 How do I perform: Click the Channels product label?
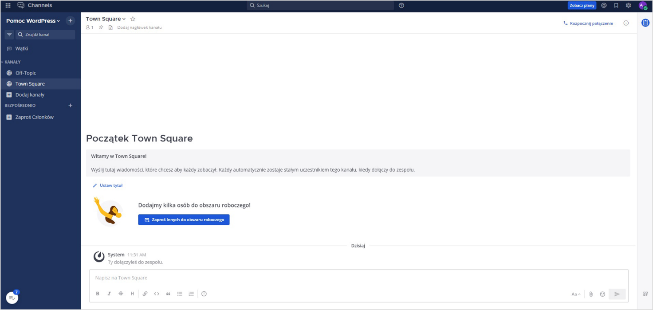[39, 5]
